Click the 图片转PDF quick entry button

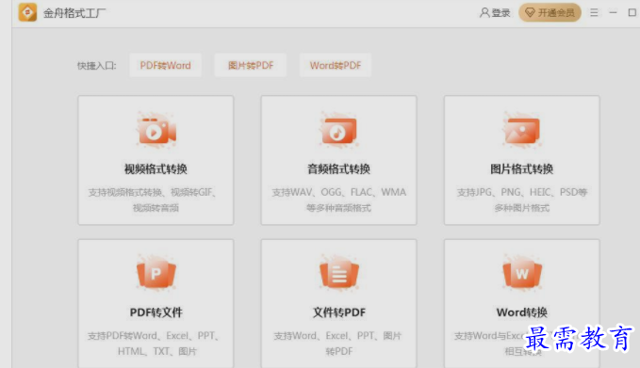(251, 65)
